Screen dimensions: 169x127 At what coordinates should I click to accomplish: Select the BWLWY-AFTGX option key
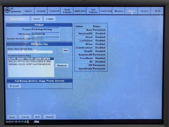coord(31,62)
